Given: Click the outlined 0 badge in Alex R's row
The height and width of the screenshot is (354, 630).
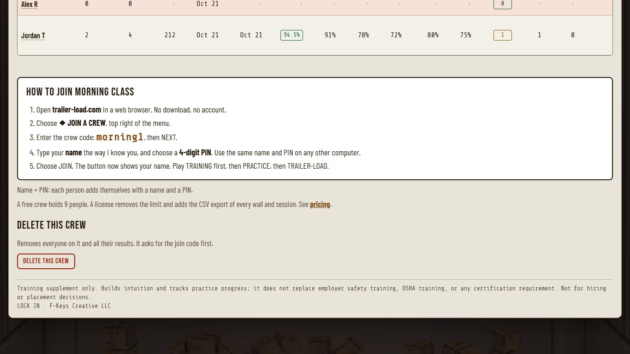Looking at the screenshot, I should pos(502,4).
